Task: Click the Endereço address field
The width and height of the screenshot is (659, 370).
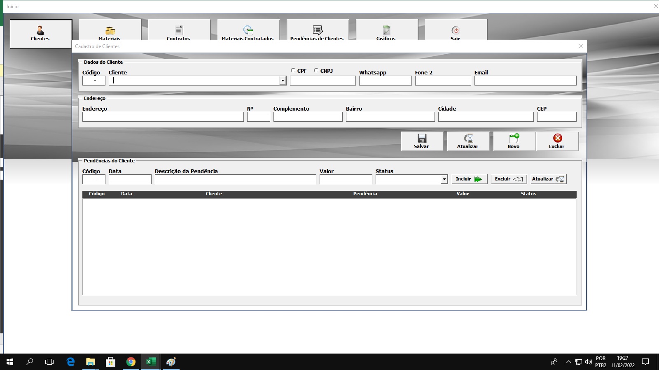Action: point(163,117)
